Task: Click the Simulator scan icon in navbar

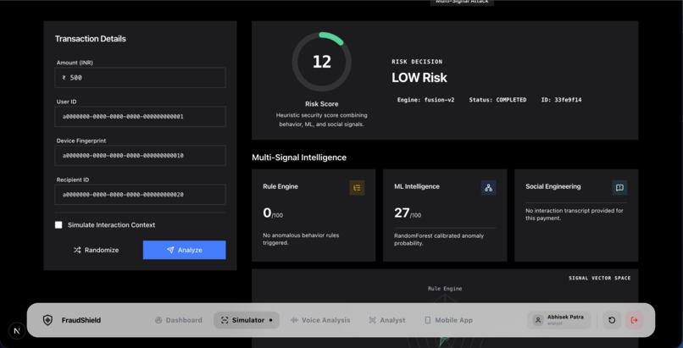Action: (225, 320)
